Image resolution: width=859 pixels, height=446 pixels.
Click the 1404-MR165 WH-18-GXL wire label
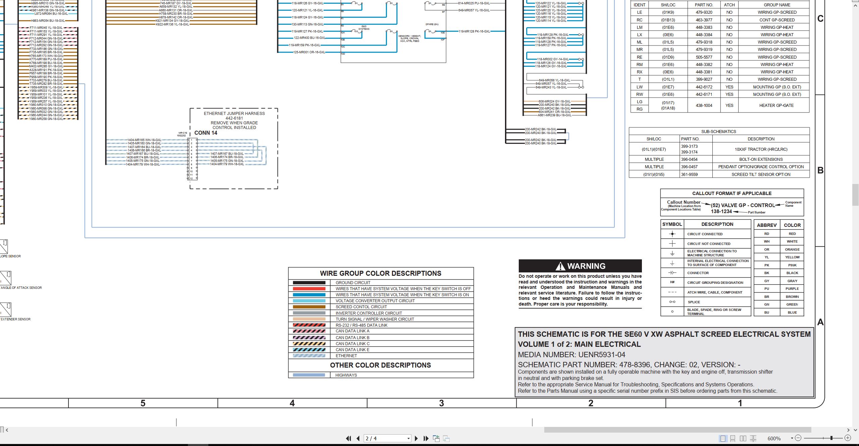(144, 140)
